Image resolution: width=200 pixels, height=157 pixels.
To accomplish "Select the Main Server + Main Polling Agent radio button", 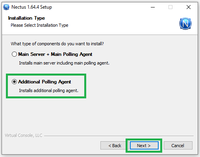I will pyautogui.click(x=14, y=54).
